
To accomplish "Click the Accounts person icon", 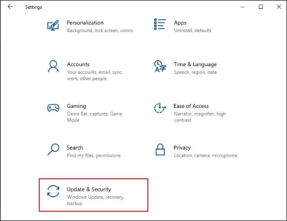I will click(53, 67).
